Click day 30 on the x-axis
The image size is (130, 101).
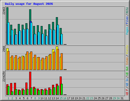(118, 98)
